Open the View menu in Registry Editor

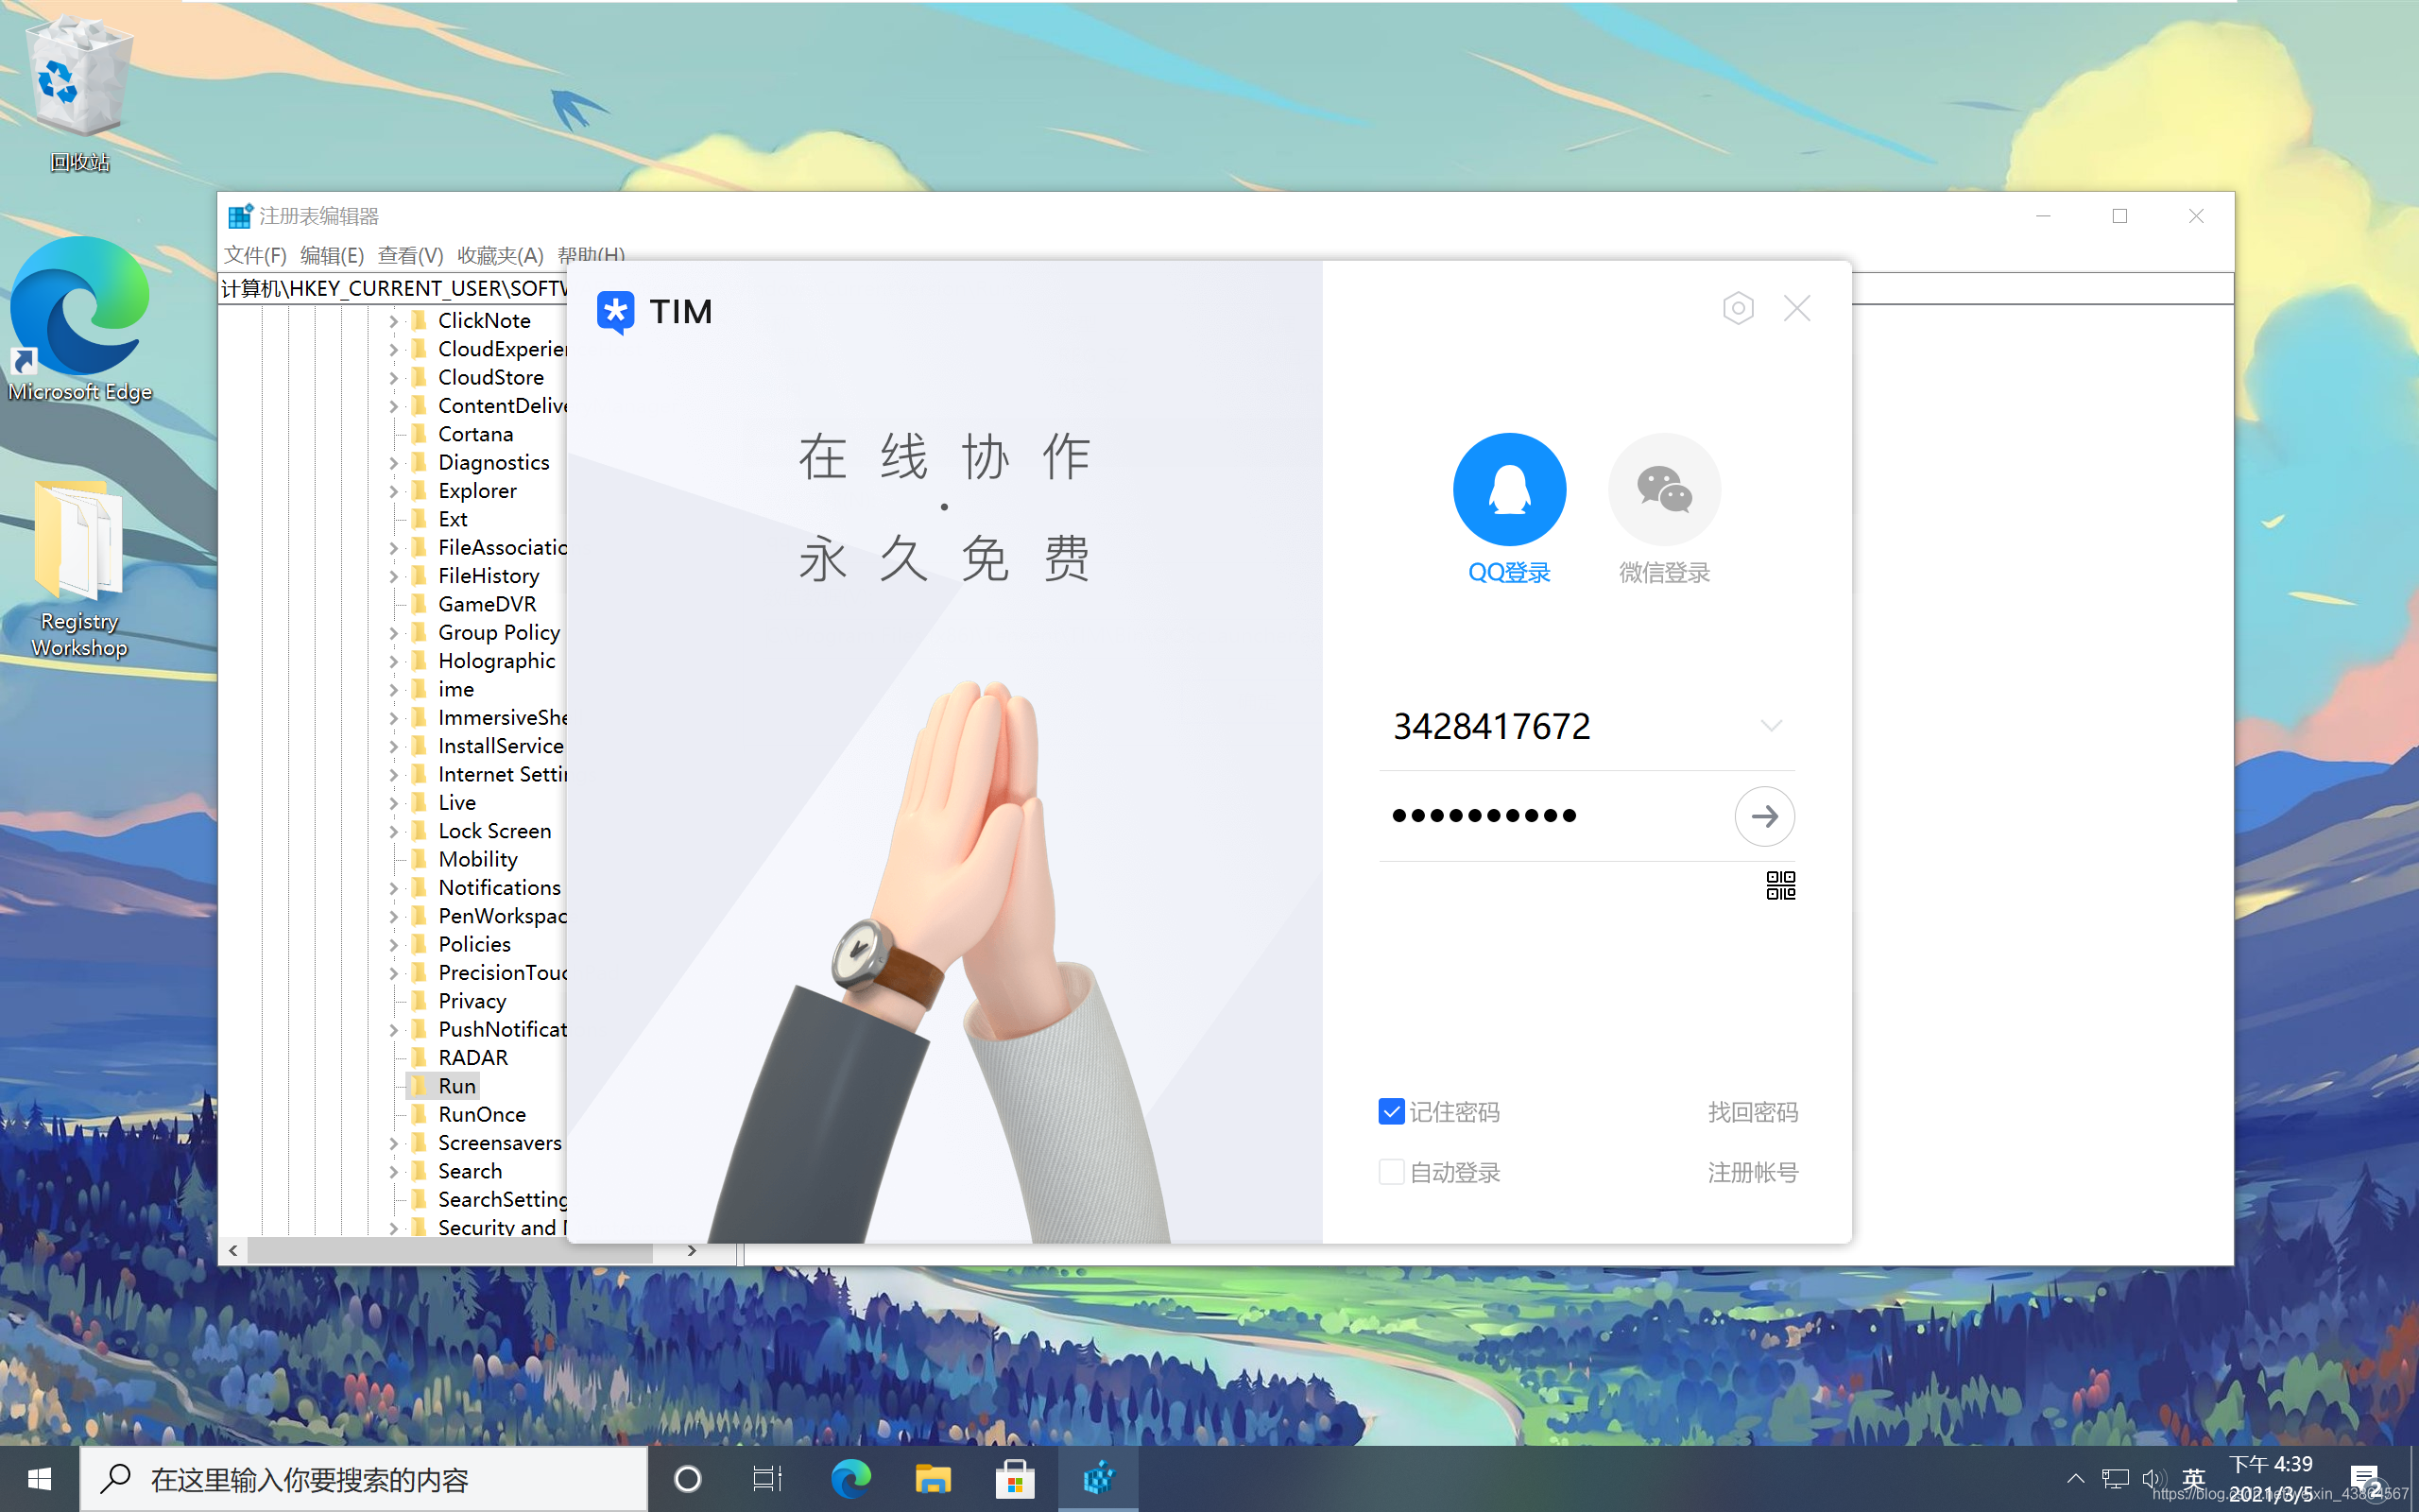[x=410, y=255]
